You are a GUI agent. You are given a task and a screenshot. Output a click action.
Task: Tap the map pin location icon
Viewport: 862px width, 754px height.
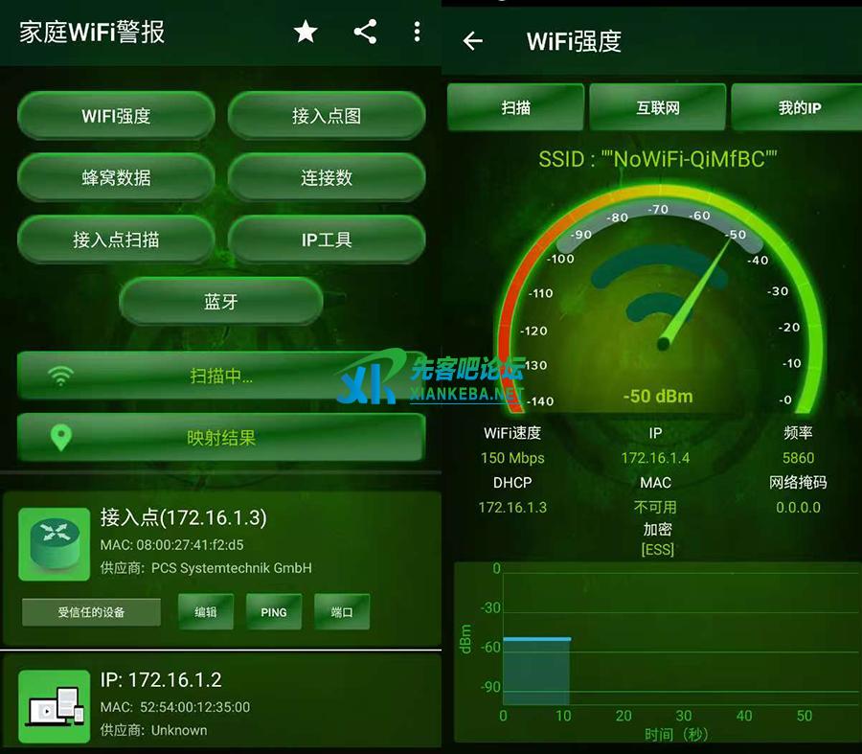coord(61,438)
